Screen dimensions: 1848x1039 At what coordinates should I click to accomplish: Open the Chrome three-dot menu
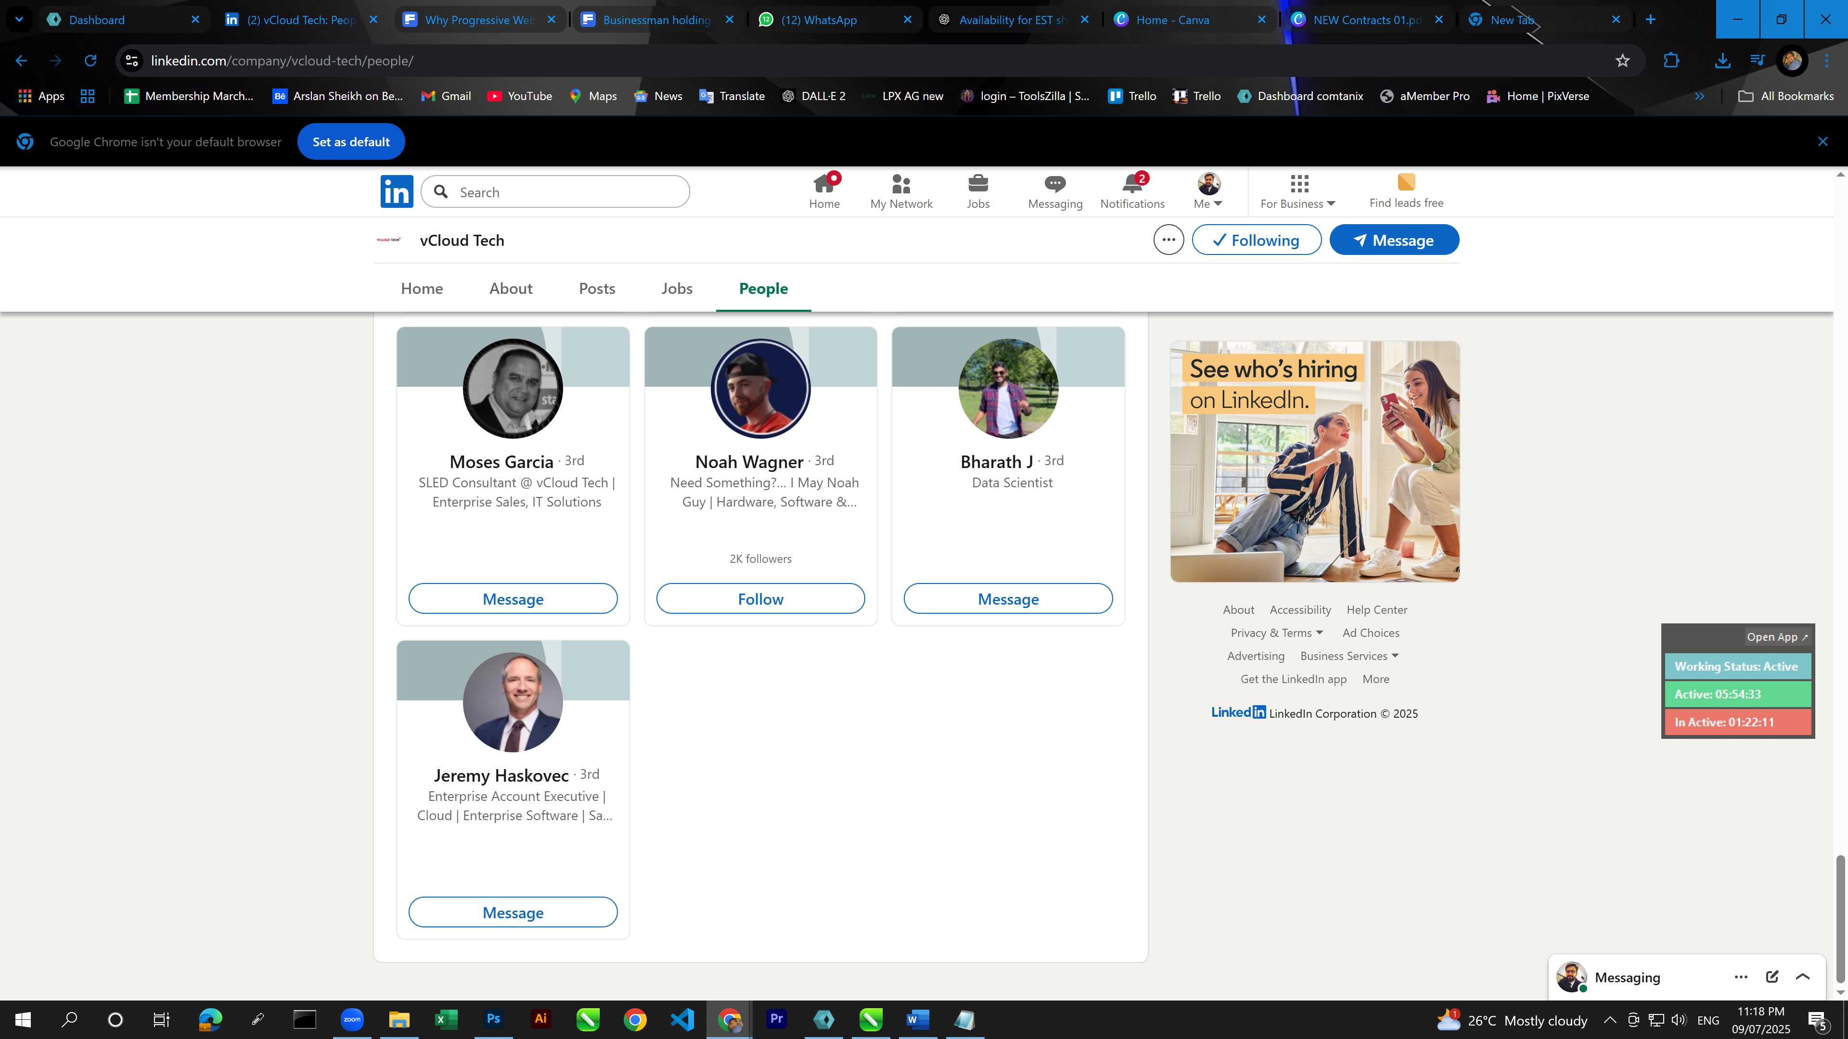pos(1826,60)
